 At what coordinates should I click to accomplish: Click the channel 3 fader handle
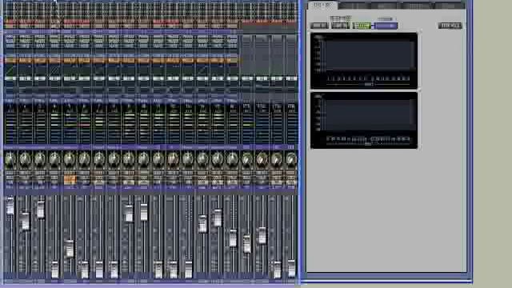[40, 210]
